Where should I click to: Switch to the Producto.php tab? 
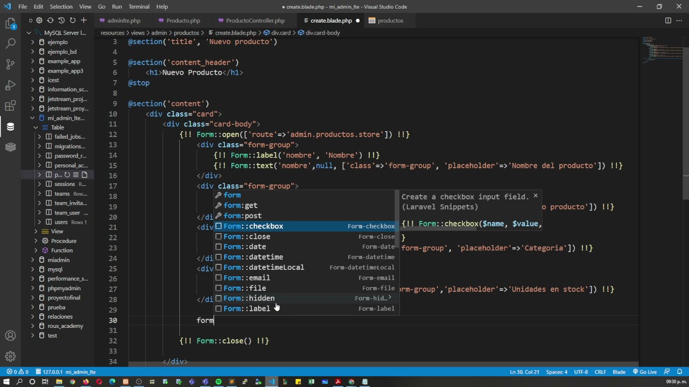183,20
